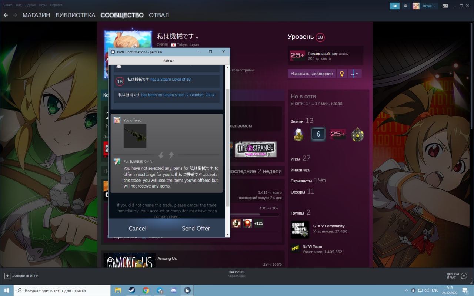The height and width of the screenshot is (296, 474).
Task: Go forward with the right arrow
Action: click(15, 15)
